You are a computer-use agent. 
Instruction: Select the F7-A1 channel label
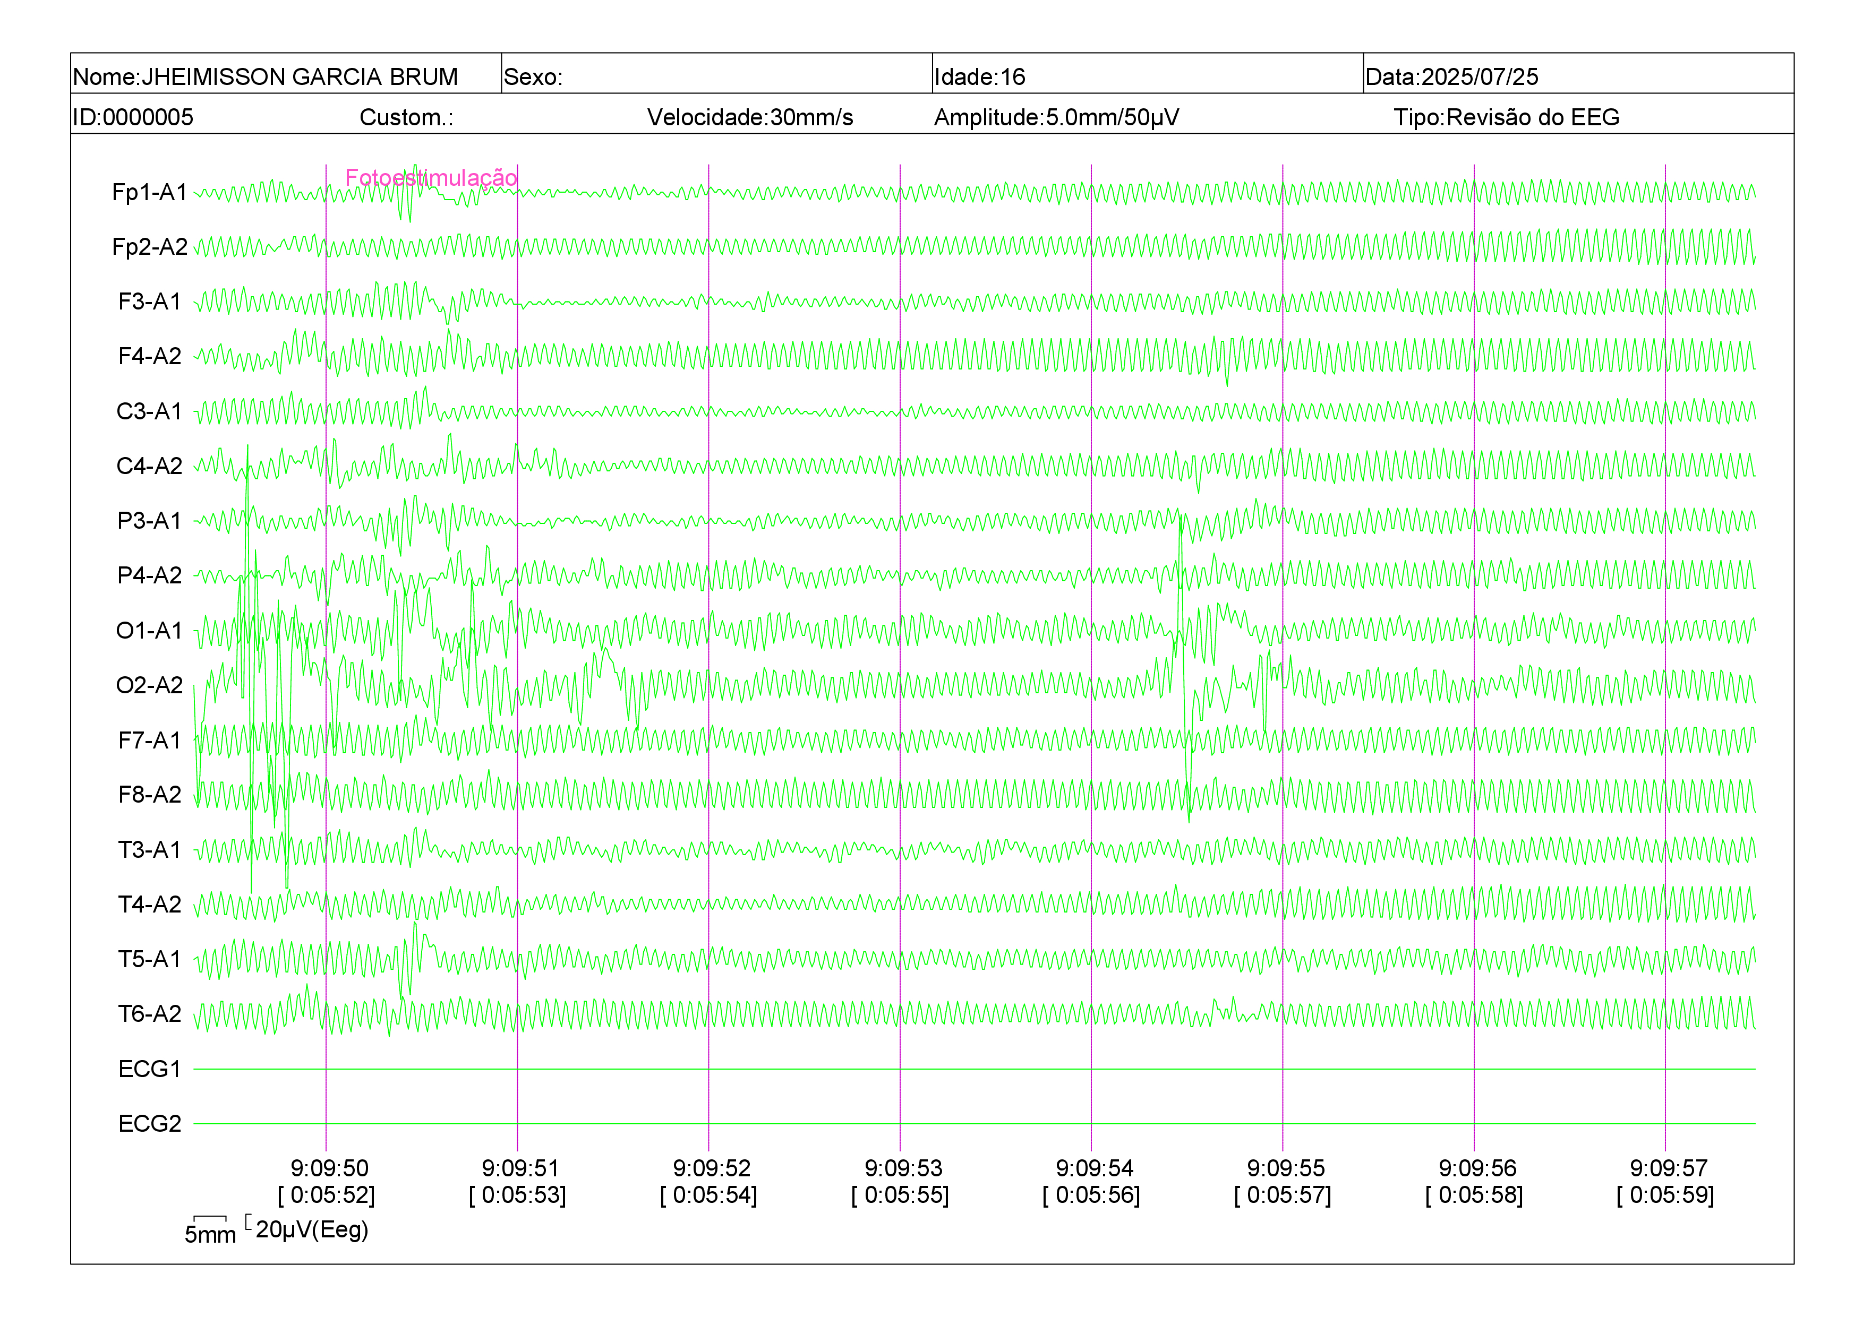click(149, 739)
